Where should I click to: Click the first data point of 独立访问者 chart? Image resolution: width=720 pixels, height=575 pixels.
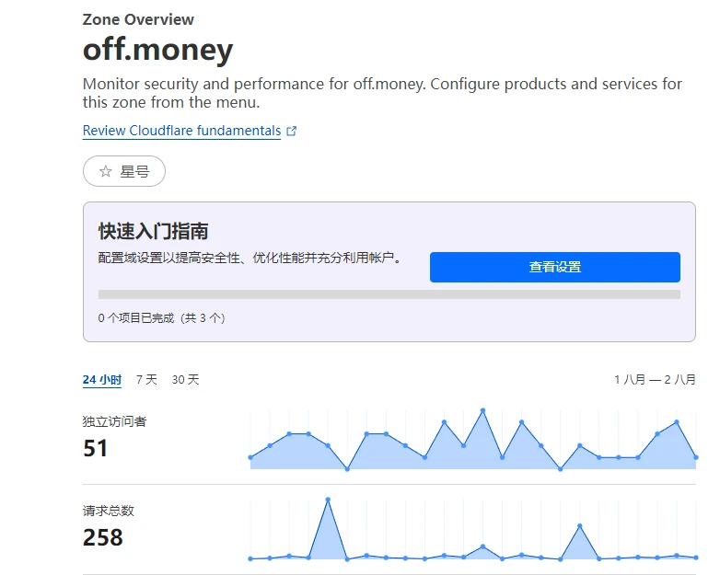click(x=250, y=457)
